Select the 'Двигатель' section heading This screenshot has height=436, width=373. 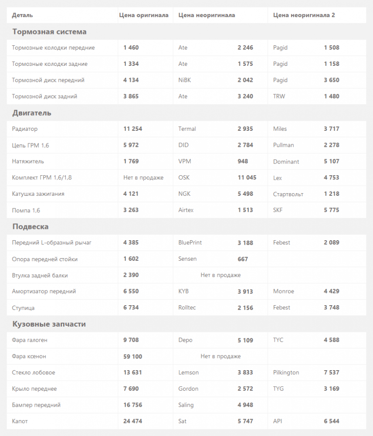click(x=32, y=113)
